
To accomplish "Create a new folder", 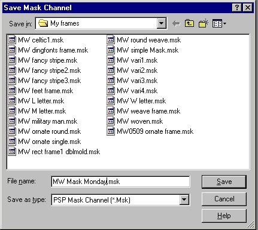I will (204, 23).
